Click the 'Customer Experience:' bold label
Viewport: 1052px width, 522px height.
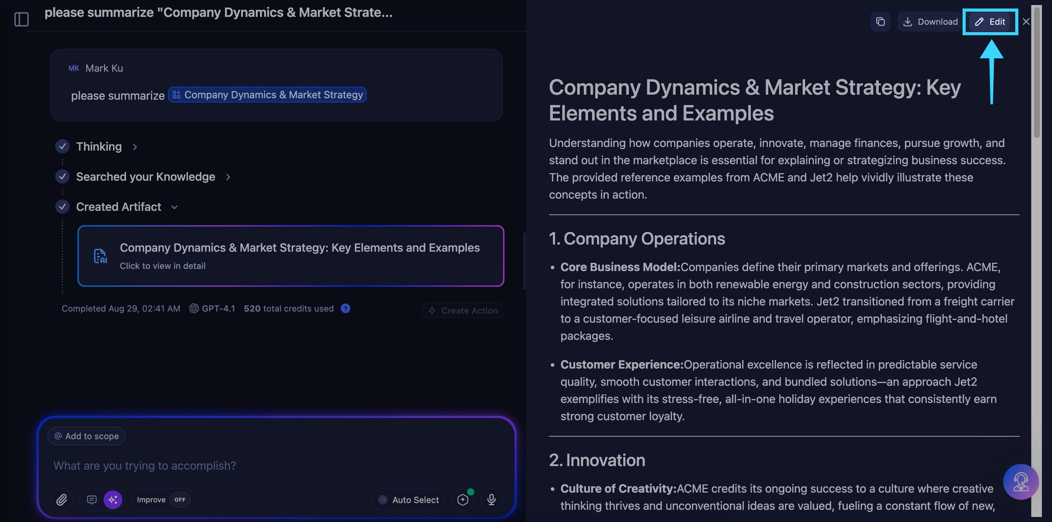point(622,365)
